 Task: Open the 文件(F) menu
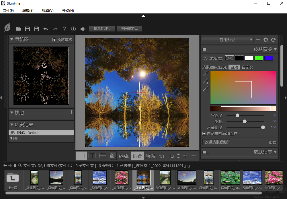pyautogui.click(x=8, y=11)
